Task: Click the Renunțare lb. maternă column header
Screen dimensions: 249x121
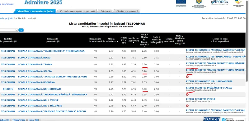Action: pos(95,40)
